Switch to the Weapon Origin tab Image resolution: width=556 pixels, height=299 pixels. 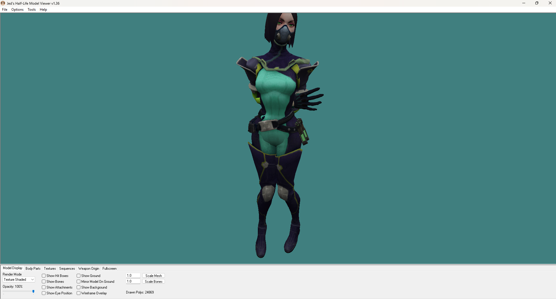pyautogui.click(x=89, y=269)
